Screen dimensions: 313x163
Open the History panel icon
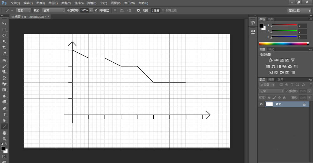253,23
